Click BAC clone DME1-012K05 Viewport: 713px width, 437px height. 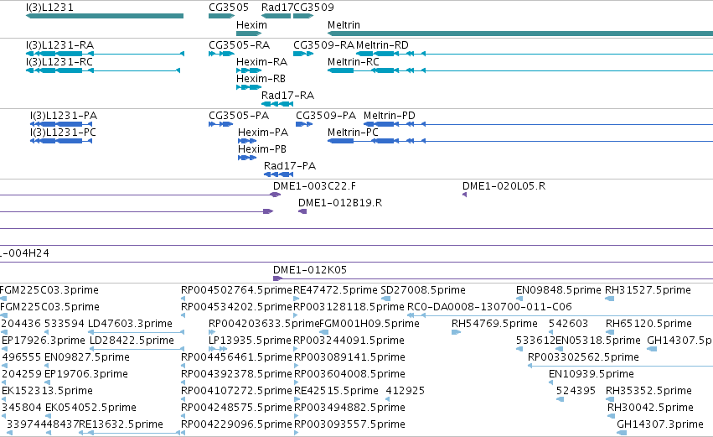tap(310, 270)
